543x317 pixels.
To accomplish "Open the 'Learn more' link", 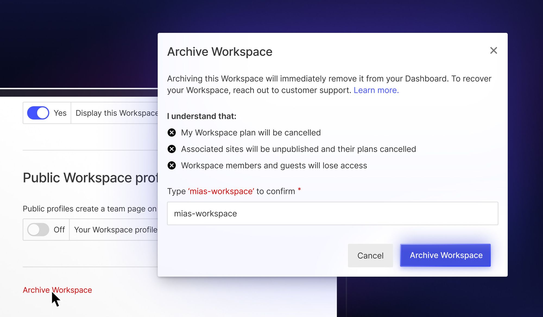I will [x=376, y=90].
